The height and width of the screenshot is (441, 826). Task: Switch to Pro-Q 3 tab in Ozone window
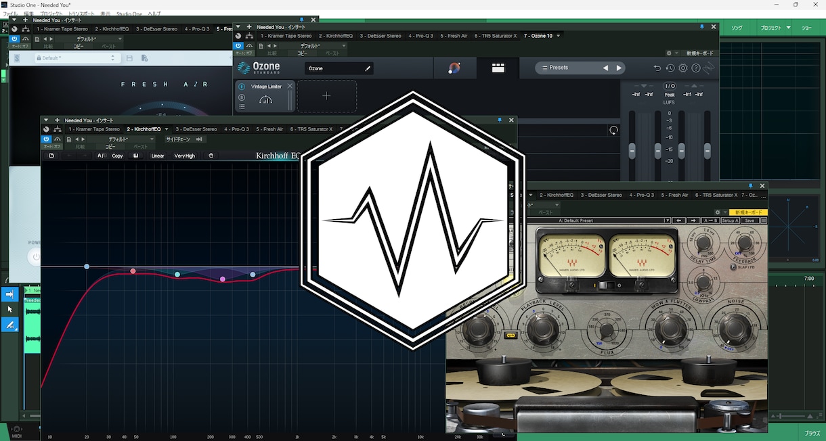[x=420, y=36]
